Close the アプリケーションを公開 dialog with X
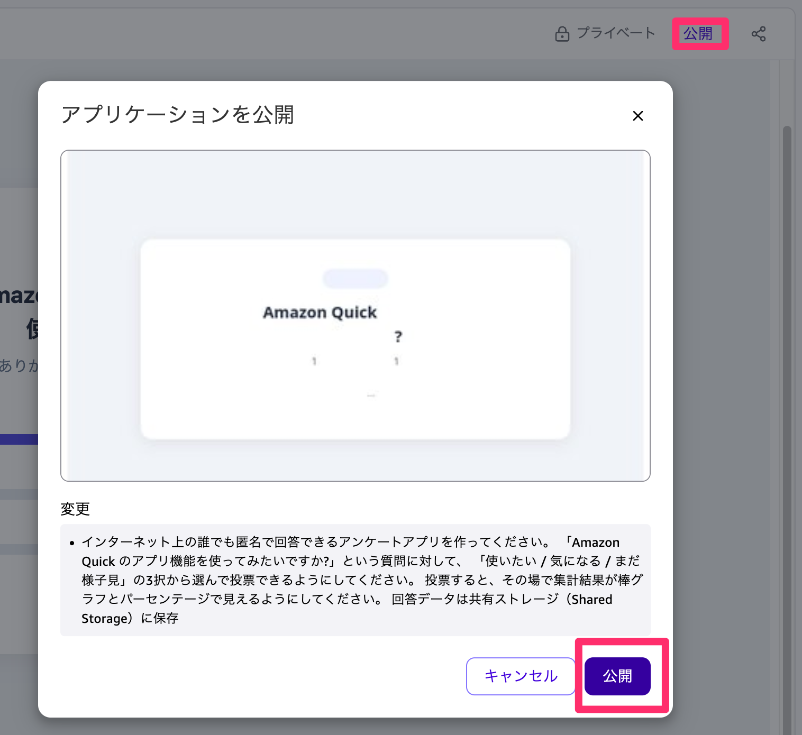This screenshot has width=802, height=735. pos(638,116)
